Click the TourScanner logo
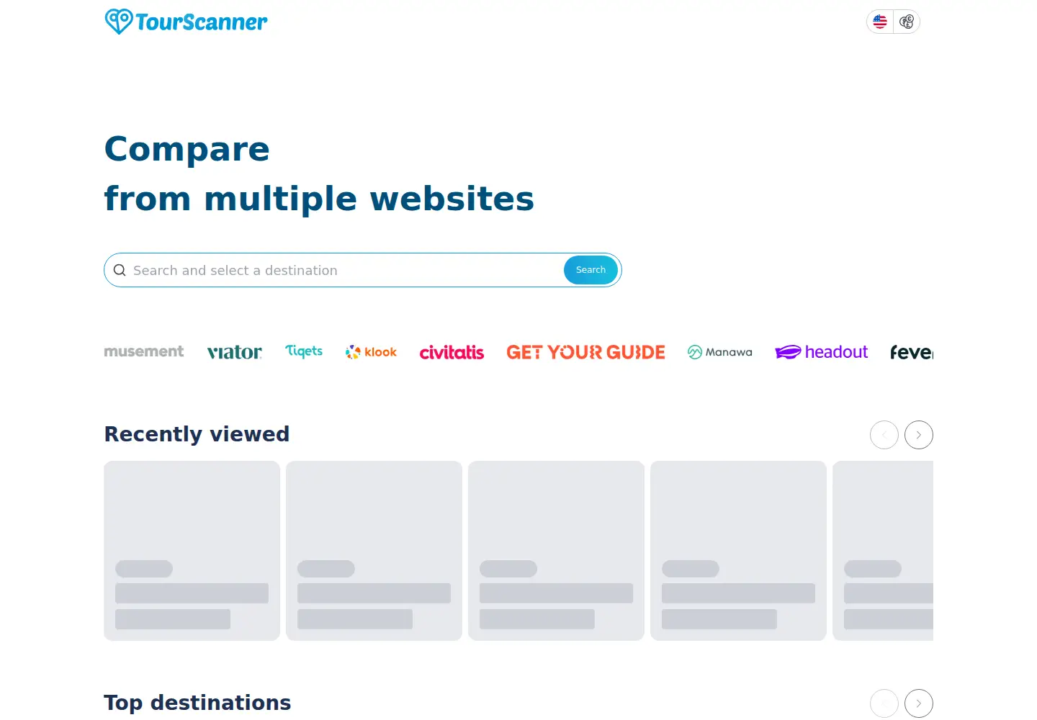Image resolution: width=1037 pixels, height=720 pixels. pyautogui.click(x=186, y=22)
